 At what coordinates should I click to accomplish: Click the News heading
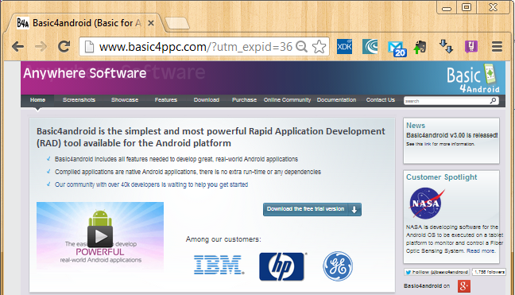tap(416, 126)
